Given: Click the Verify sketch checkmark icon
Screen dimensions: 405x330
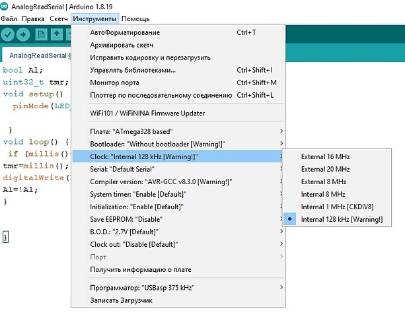Looking at the screenshot, I should [x=7, y=34].
